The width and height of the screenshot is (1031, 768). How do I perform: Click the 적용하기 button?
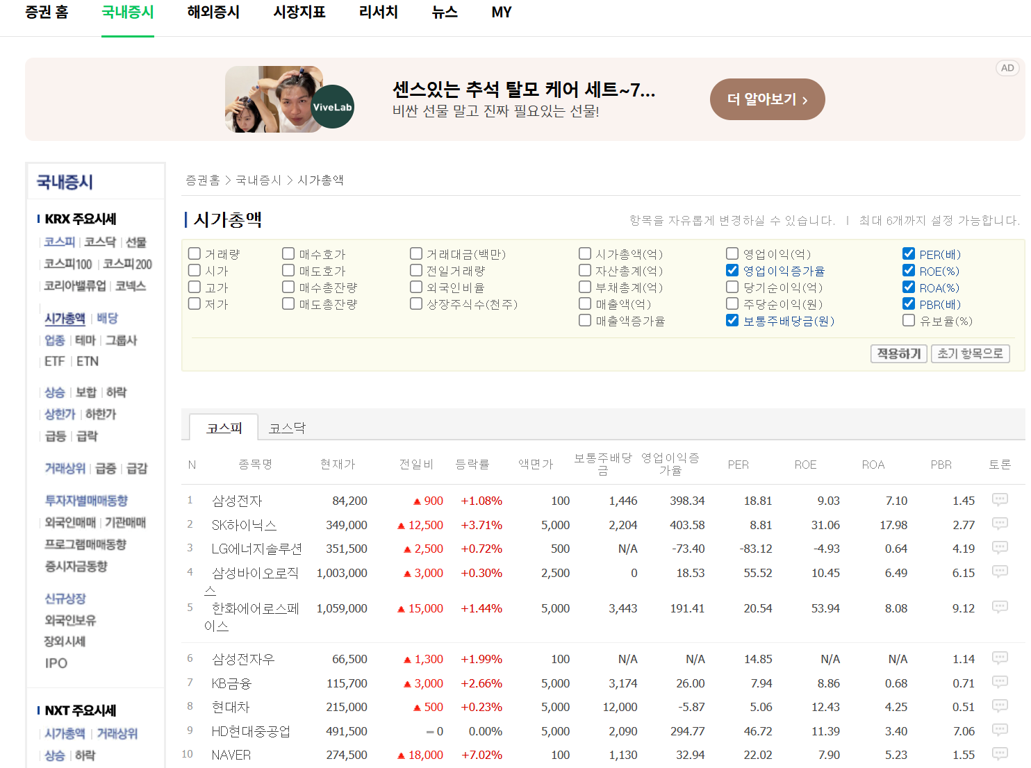pos(899,353)
